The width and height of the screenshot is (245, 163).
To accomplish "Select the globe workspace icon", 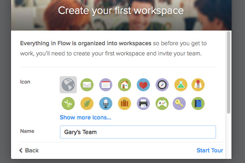I will click(68, 85).
